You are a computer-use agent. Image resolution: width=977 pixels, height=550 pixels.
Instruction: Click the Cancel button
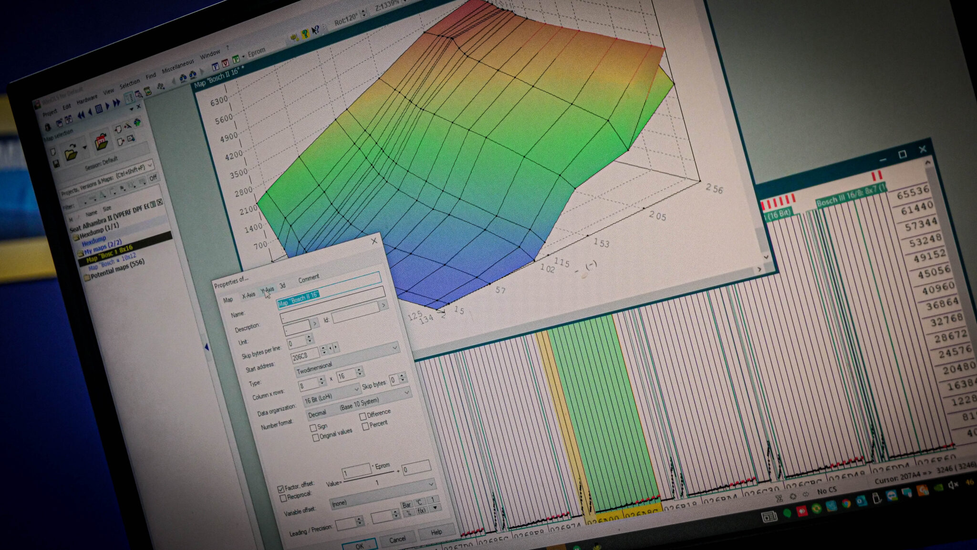coord(397,539)
